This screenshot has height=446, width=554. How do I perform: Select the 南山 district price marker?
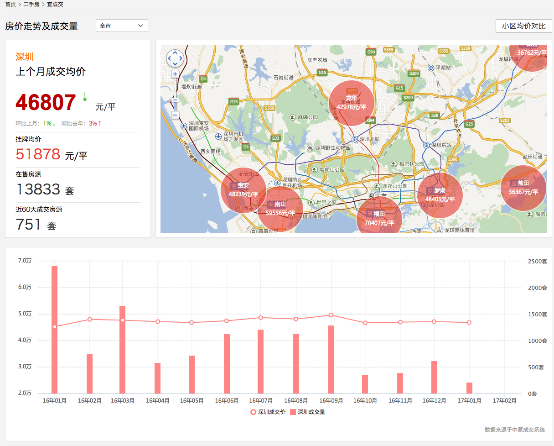pyautogui.click(x=280, y=209)
